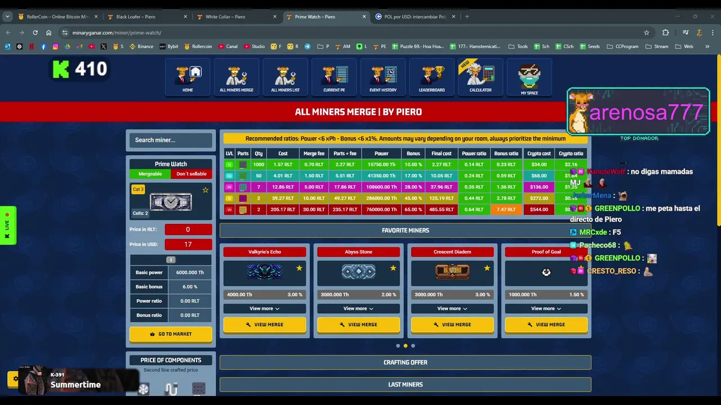Open the MY SPACE avatar icon
The width and height of the screenshot is (721, 405).
coord(529,78)
